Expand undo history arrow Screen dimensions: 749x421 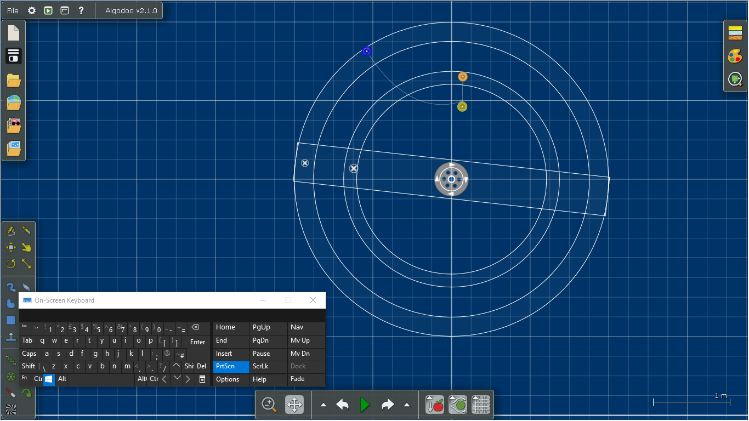tap(324, 405)
